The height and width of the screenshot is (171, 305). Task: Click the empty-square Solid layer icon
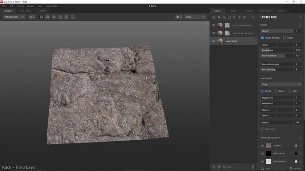point(229,17)
